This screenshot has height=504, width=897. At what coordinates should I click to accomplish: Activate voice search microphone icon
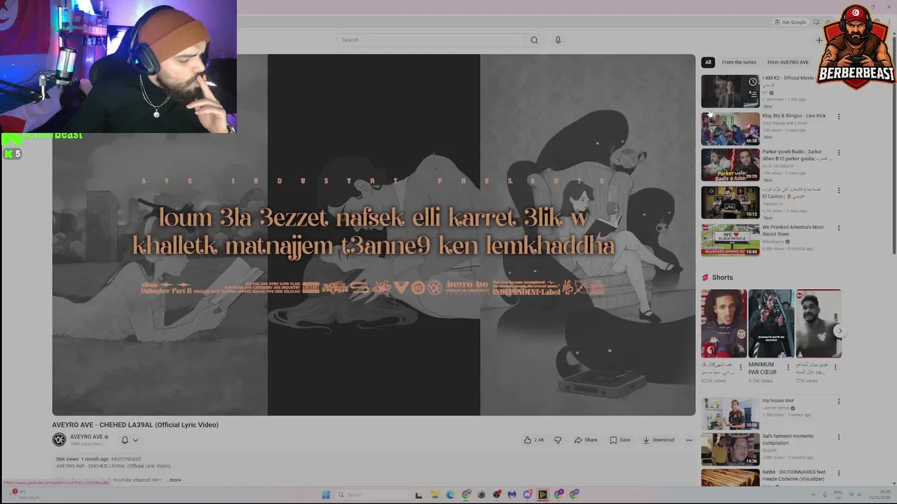558,40
